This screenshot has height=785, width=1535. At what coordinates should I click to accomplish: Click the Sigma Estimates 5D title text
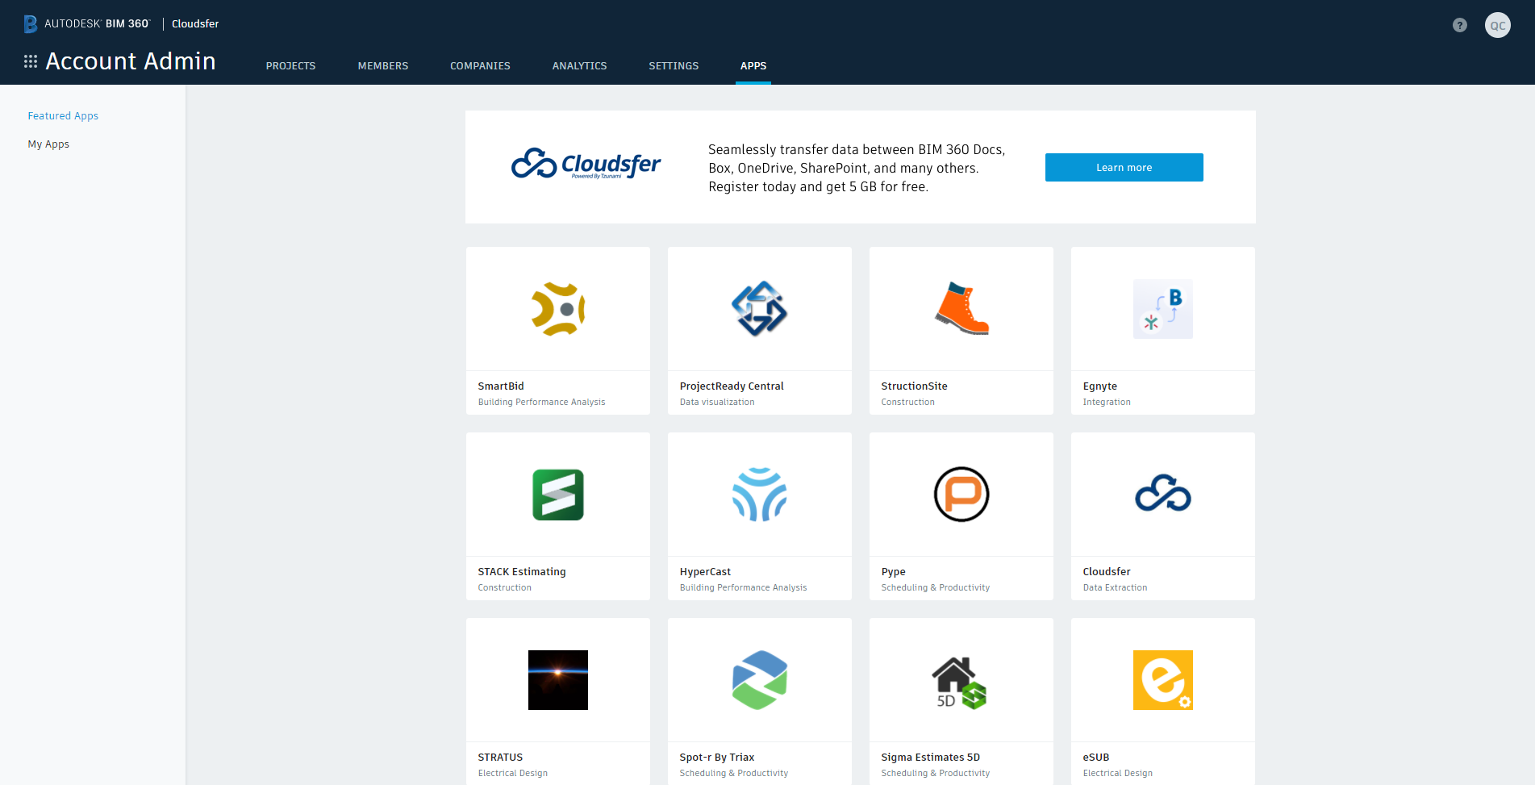click(x=931, y=758)
